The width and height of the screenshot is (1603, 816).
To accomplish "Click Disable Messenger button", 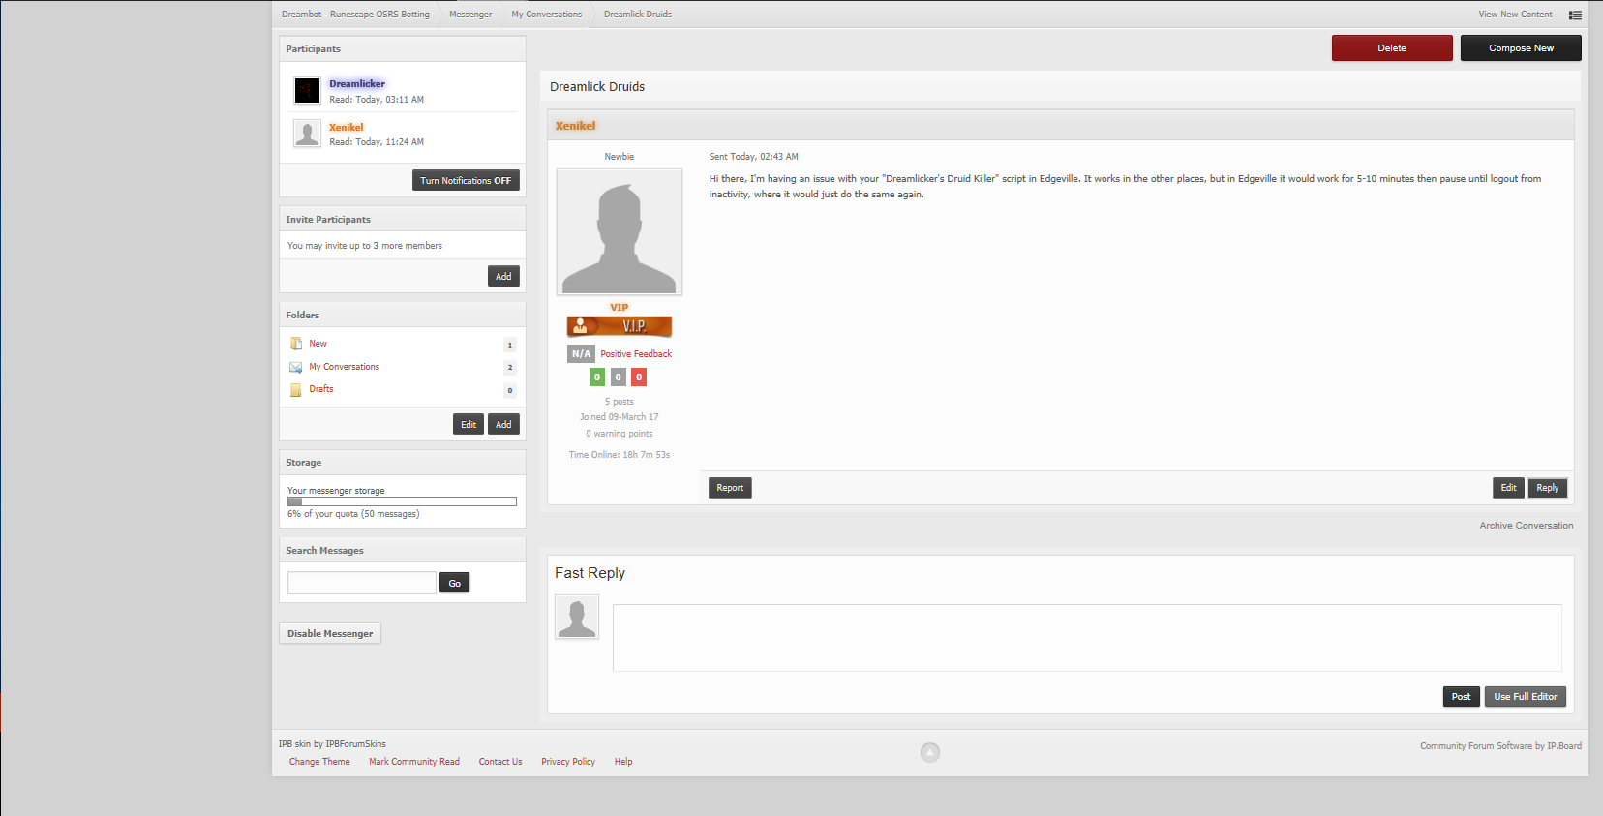I will tap(330, 634).
